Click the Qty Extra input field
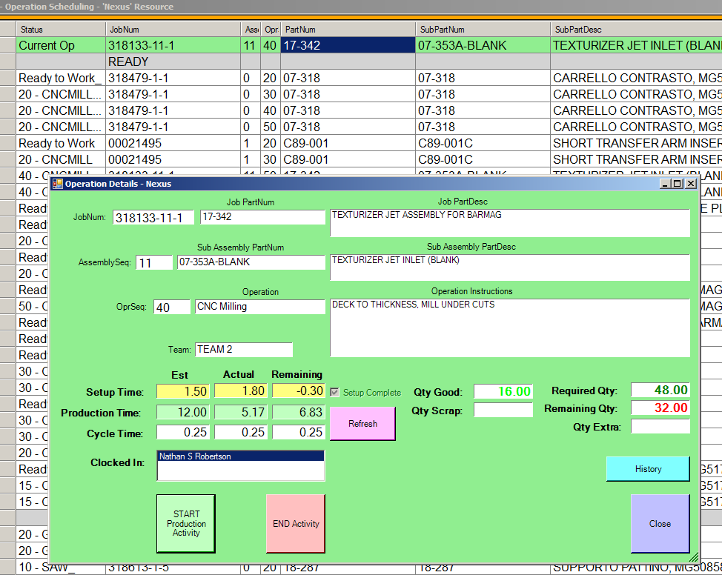The image size is (722, 575). pos(660,427)
